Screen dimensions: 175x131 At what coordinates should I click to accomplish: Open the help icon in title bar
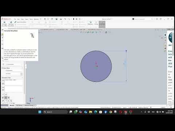157,19
